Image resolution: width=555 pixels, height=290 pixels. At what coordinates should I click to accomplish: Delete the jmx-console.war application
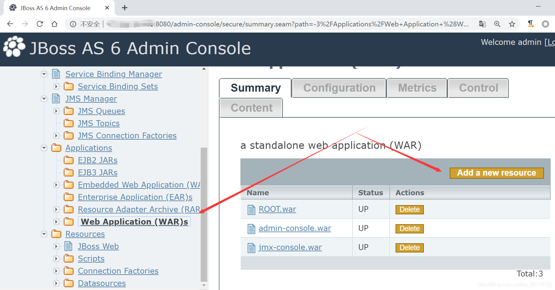(409, 248)
